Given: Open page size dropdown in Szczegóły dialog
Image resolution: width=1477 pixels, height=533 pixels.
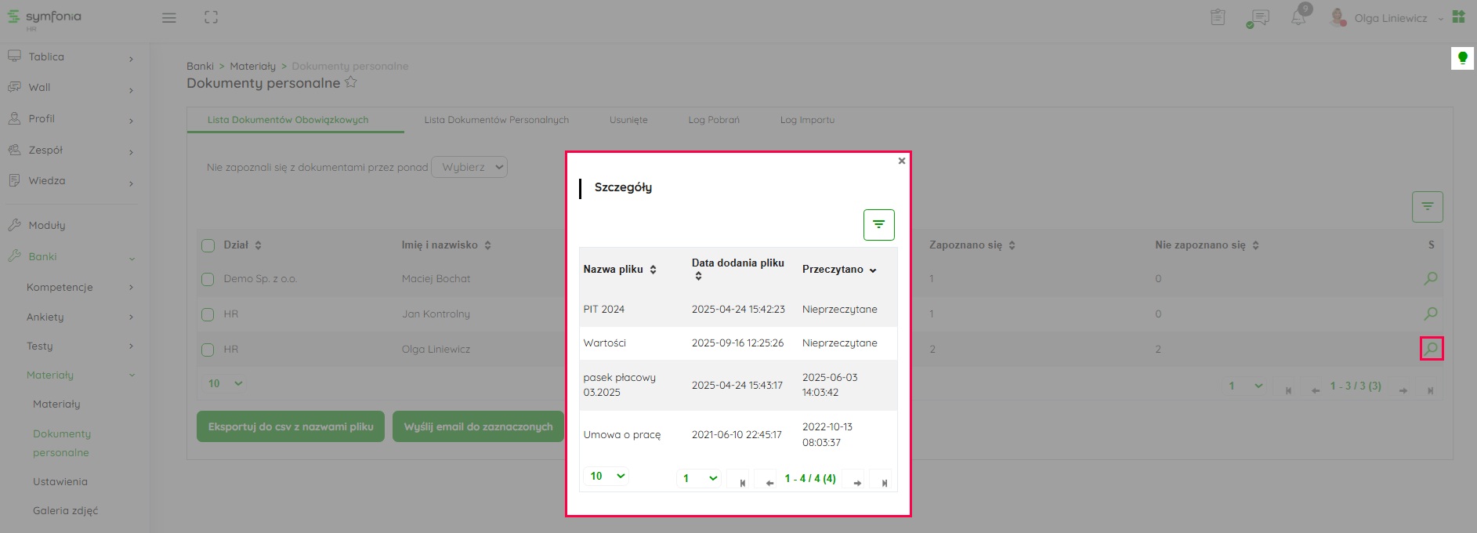Looking at the screenshot, I should (606, 476).
